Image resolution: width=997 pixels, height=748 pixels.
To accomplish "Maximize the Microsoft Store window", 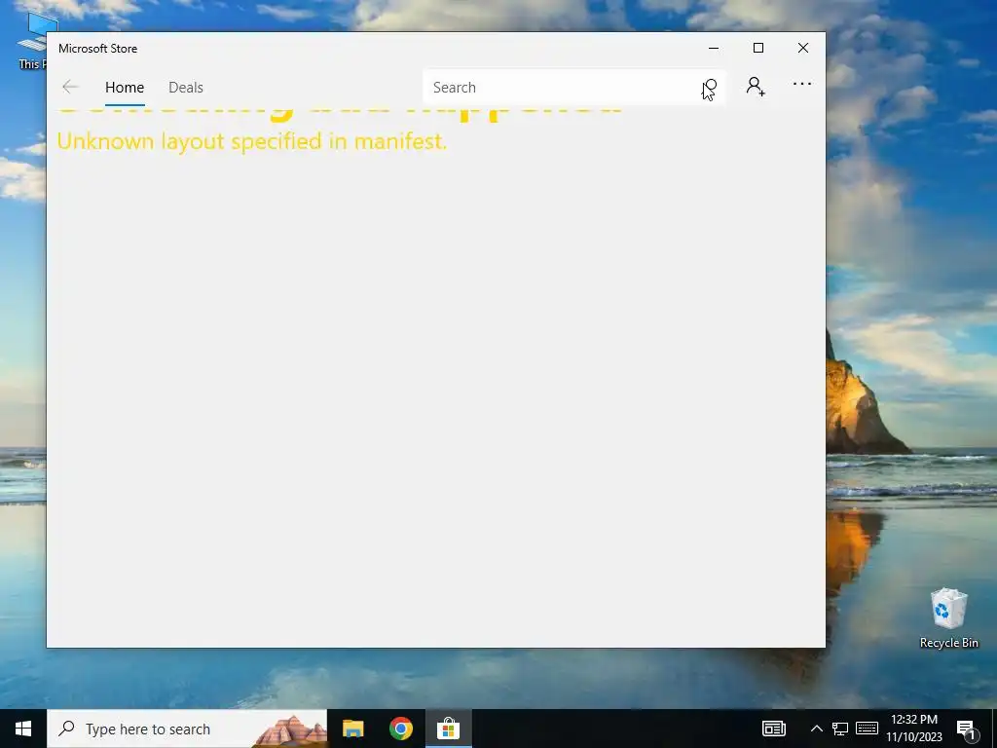I will point(757,49).
